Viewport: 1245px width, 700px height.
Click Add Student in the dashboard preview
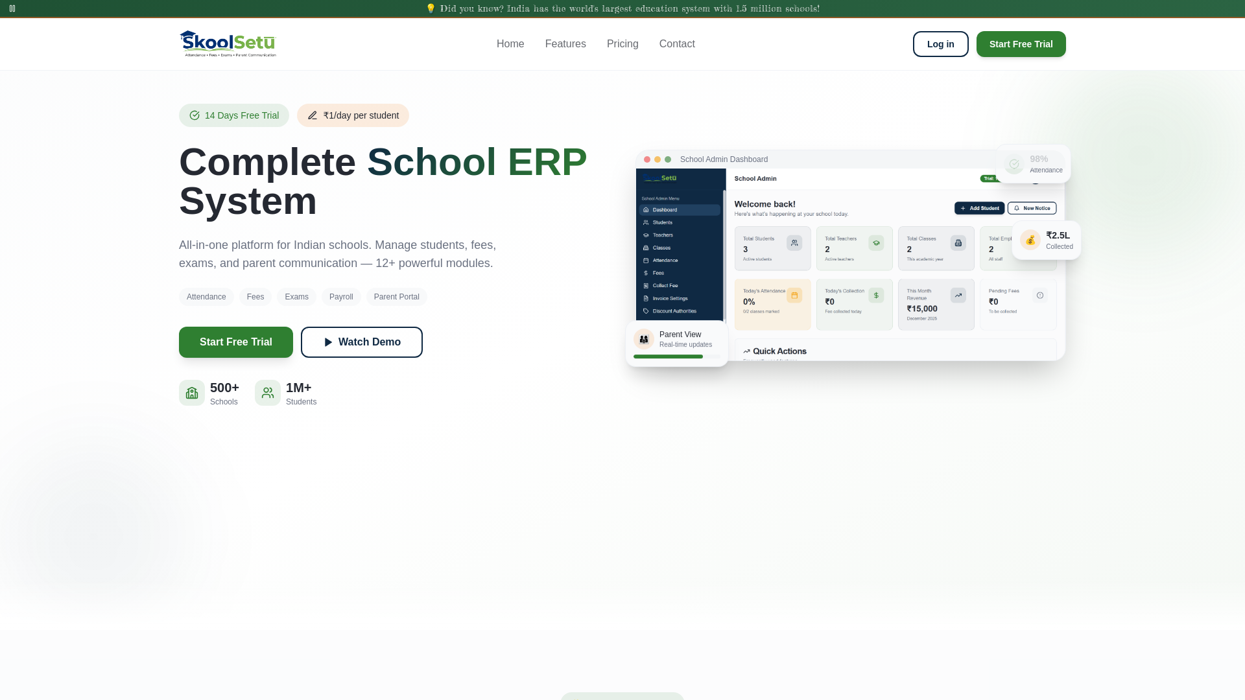979,208
